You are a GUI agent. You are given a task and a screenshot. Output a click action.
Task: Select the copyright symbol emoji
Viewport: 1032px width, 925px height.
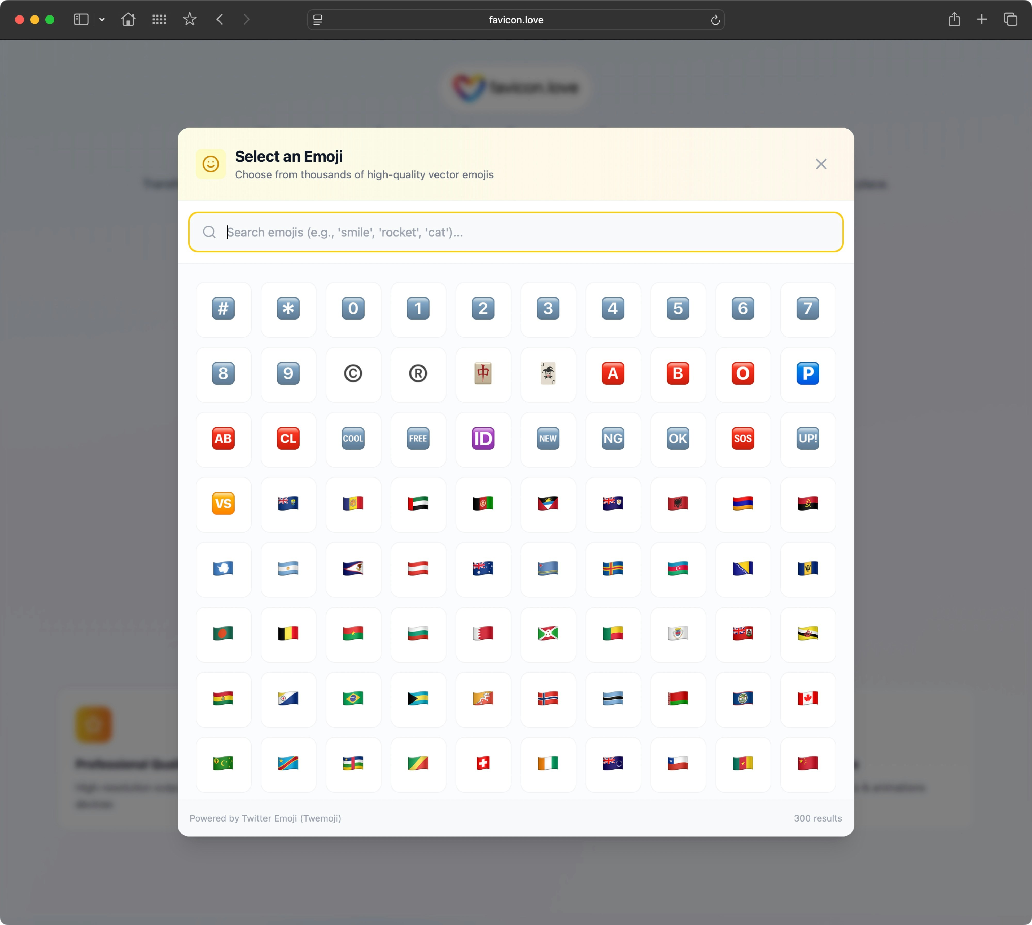point(353,374)
